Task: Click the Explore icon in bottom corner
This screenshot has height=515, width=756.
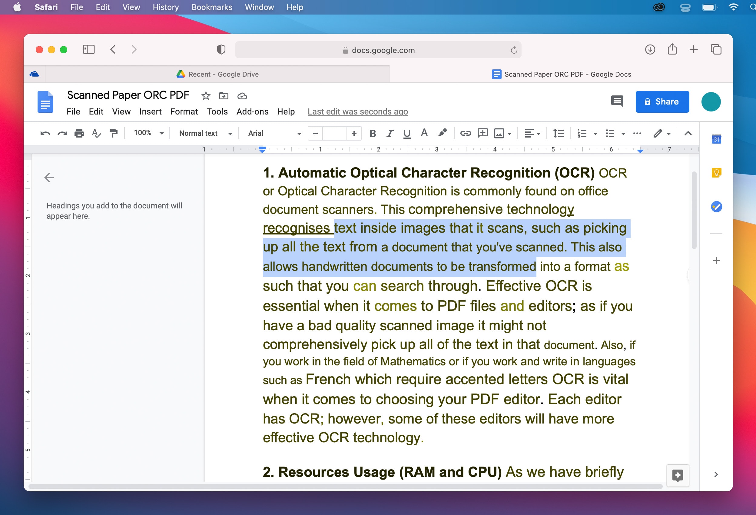Action: pyautogui.click(x=678, y=476)
